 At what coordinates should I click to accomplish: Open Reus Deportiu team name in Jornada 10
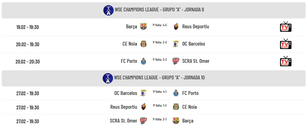click(124, 107)
